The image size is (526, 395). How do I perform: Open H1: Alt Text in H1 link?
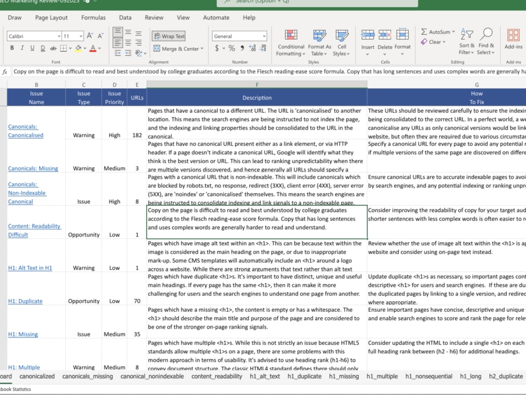pyautogui.click(x=30, y=268)
